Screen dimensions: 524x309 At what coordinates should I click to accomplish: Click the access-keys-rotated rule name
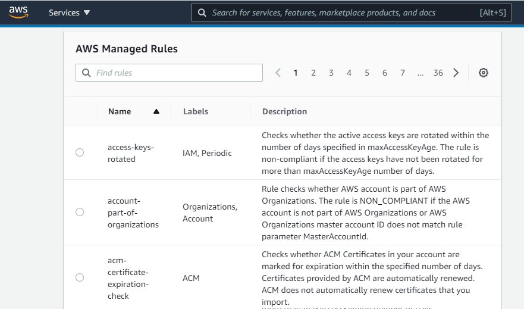pos(131,153)
